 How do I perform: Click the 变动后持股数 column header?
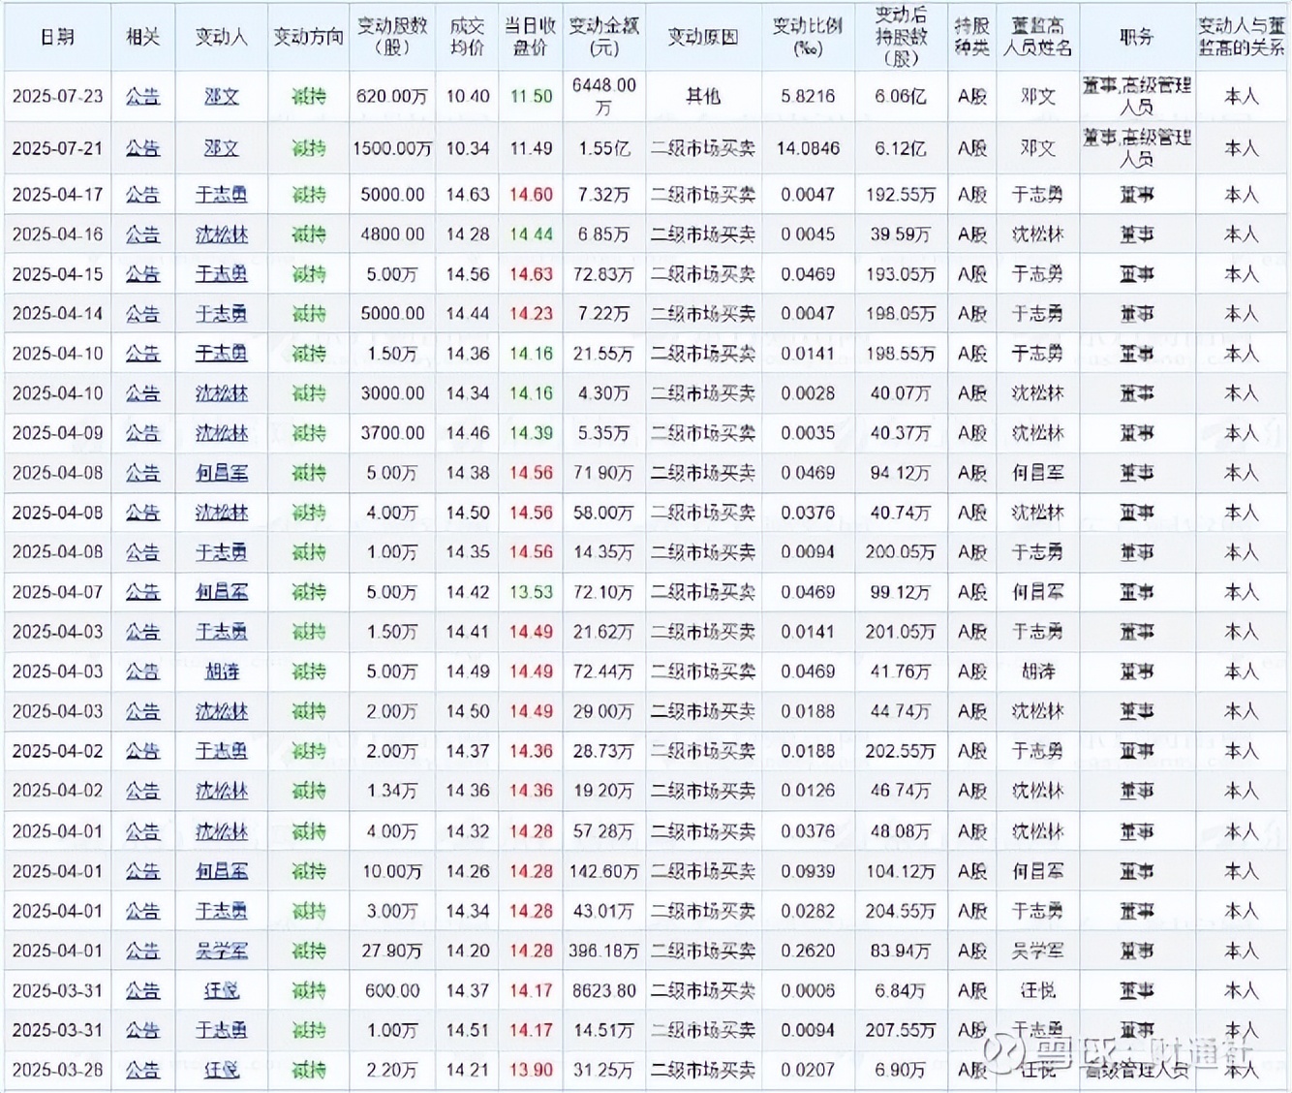(x=899, y=37)
